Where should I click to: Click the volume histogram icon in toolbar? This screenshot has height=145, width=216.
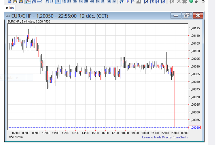[x=139, y=2]
